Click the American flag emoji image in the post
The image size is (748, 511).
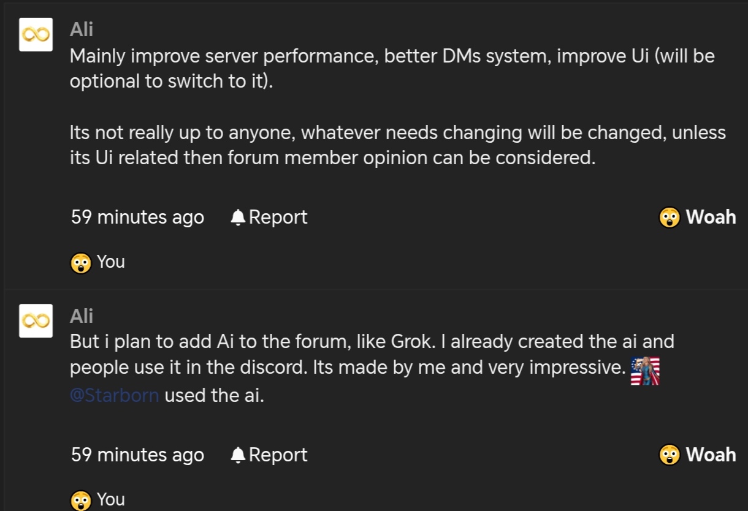click(645, 371)
